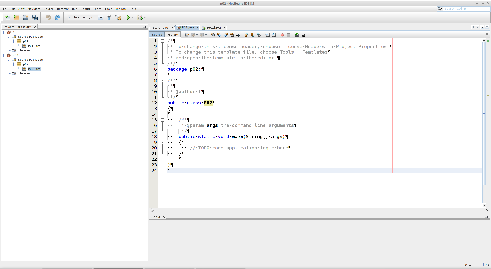Click the Comment lines icon
Image resolution: width=491 pixels, height=269 pixels.
(297, 35)
